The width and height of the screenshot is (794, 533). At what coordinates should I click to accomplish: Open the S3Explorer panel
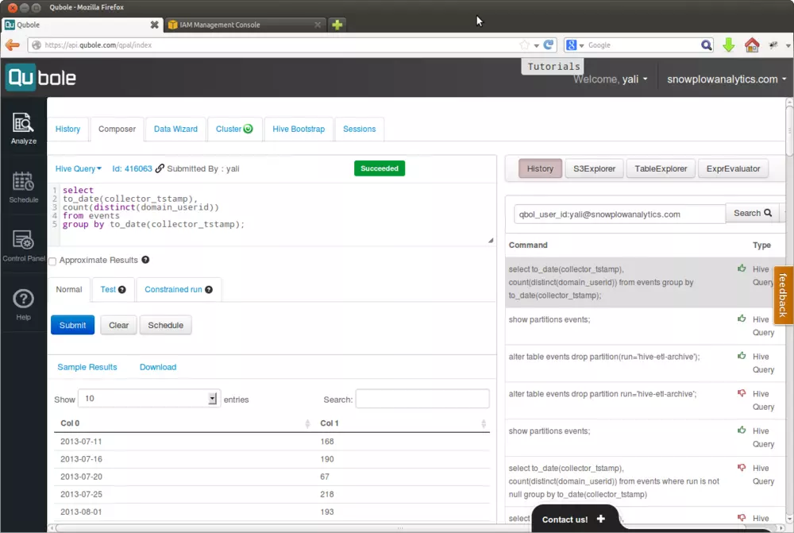click(x=594, y=168)
